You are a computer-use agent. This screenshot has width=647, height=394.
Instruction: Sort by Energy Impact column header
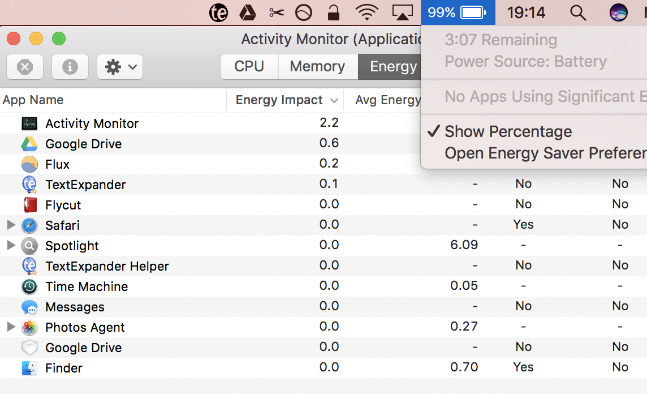(x=279, y=100)
